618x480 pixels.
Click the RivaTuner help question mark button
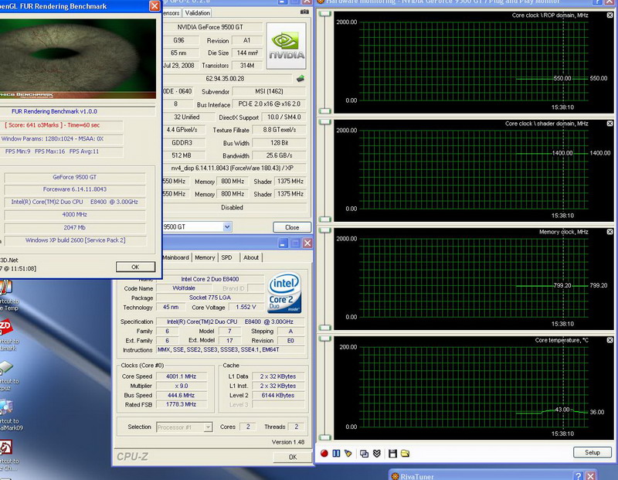point(578,475)
